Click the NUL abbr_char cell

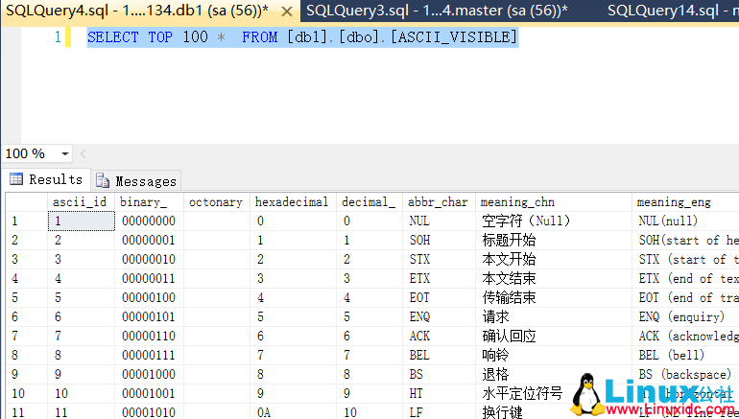(439, 221)
